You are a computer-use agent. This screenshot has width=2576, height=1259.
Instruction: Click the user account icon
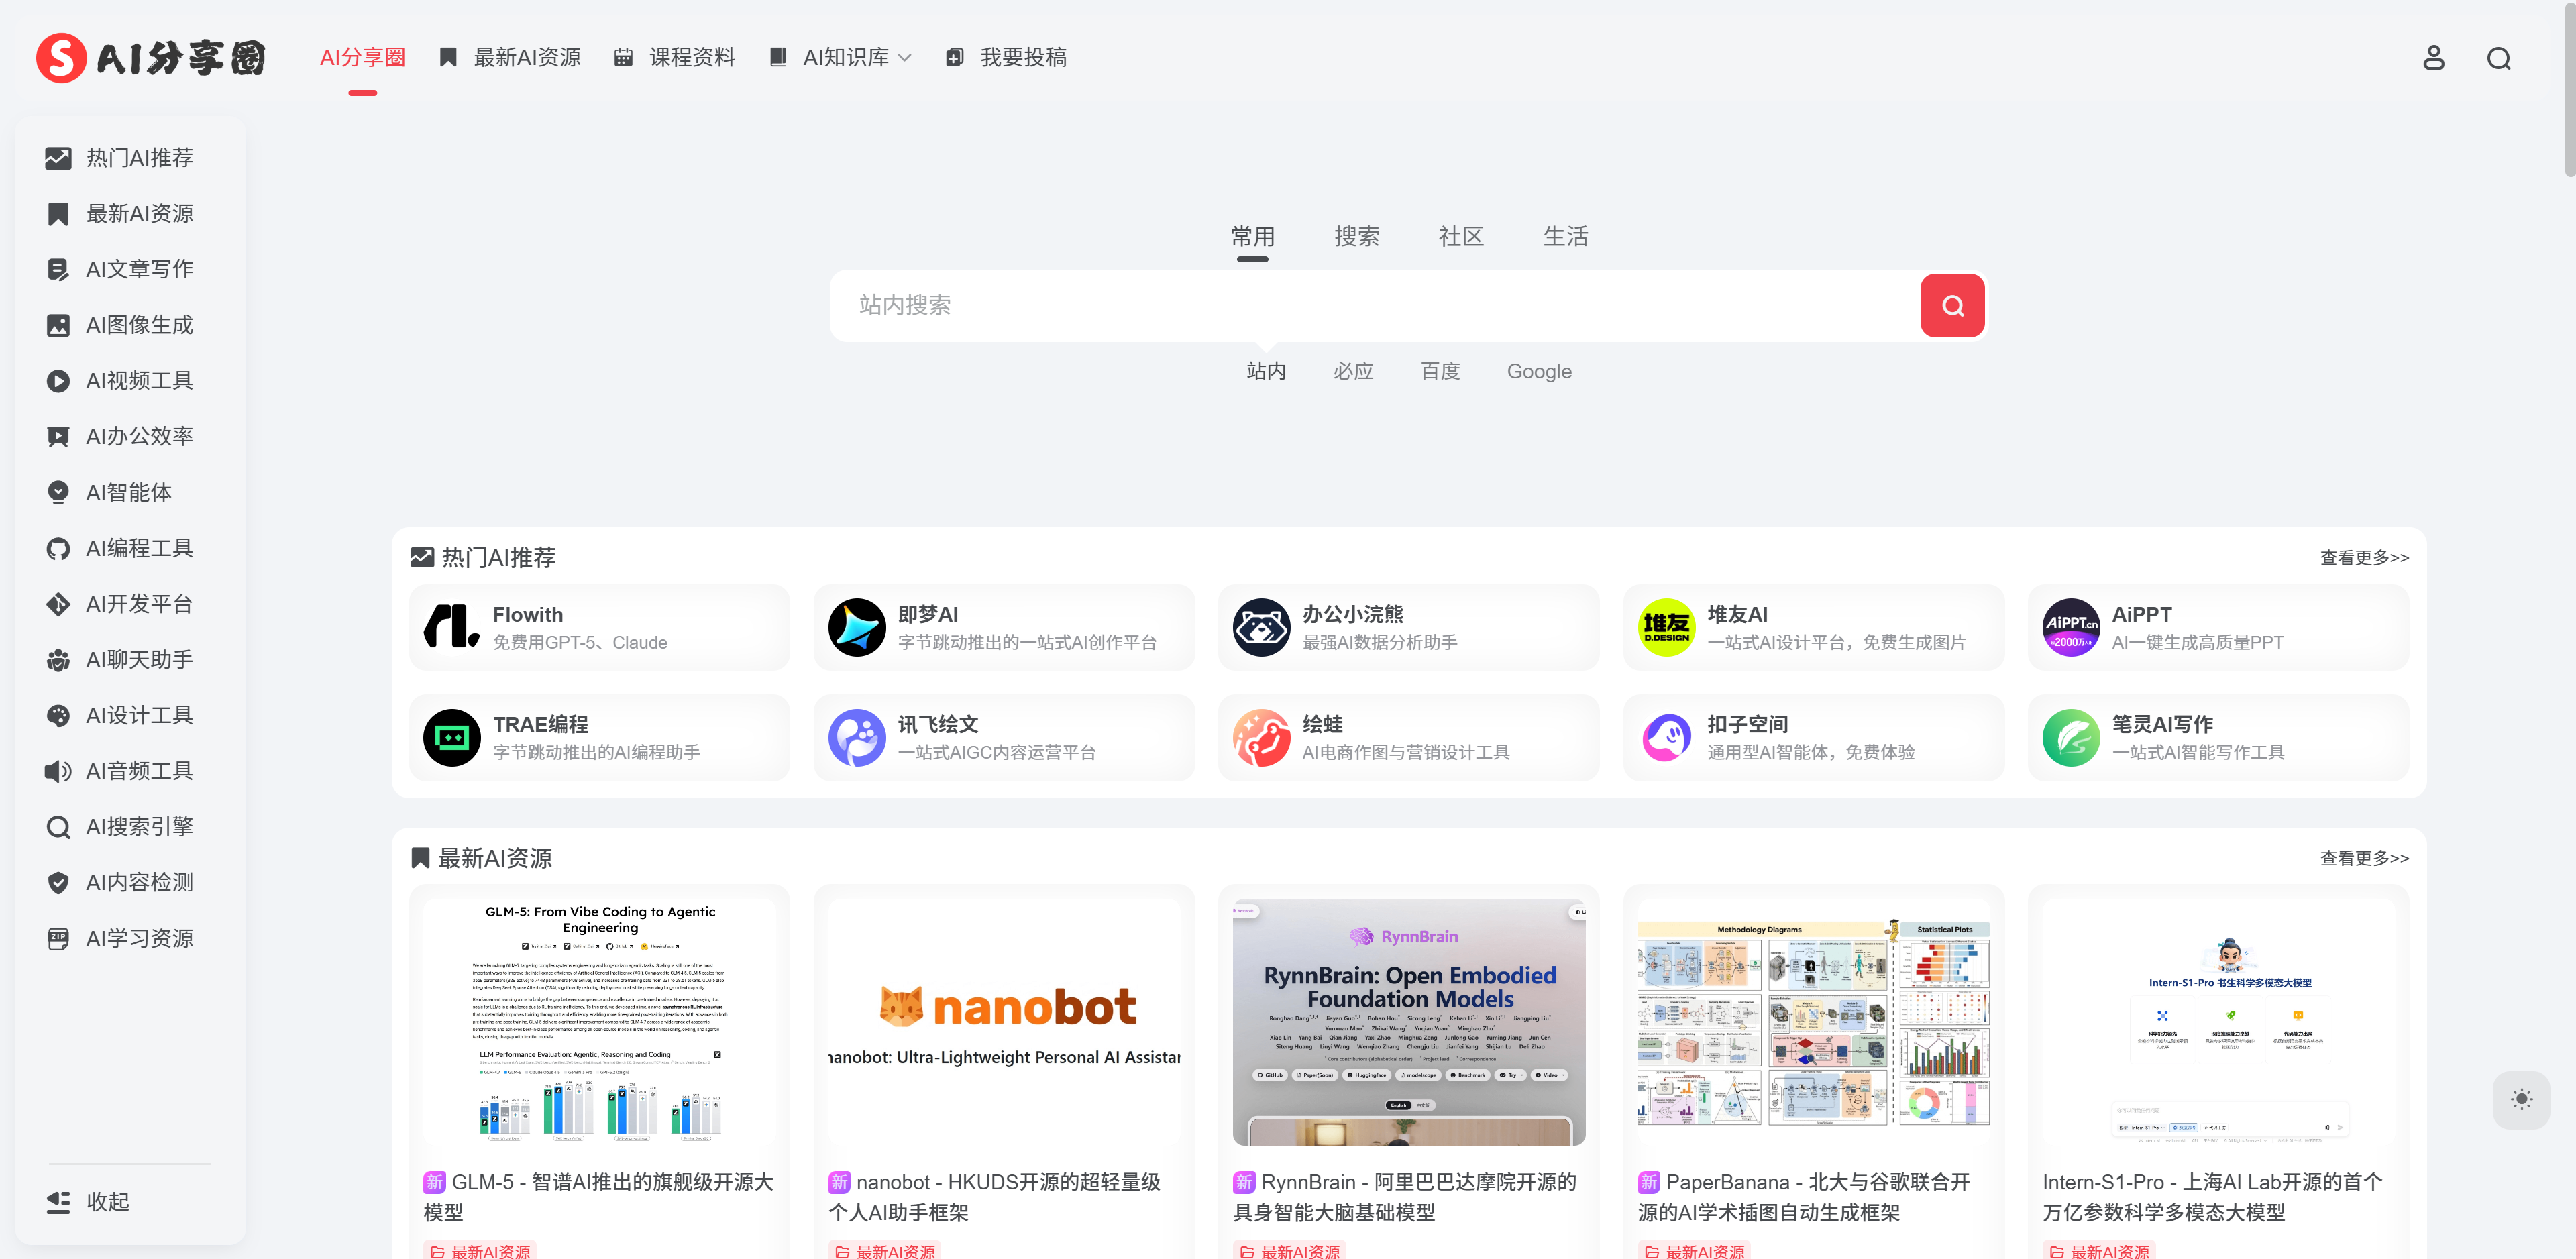pos(2433,58)
